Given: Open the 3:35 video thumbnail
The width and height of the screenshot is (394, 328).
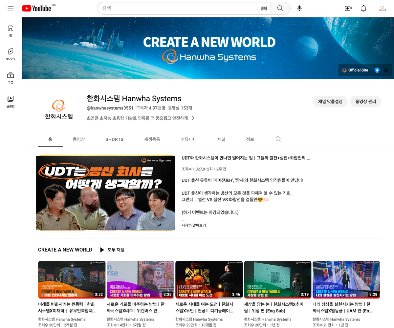Looking at the screenshot, I should (140, 279).
